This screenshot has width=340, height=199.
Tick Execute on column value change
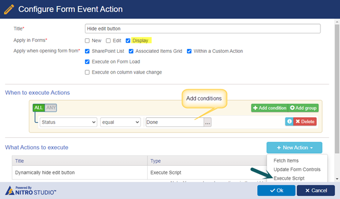point(87,73)
